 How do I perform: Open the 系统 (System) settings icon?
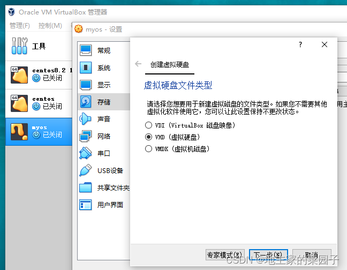click(86, 67)
